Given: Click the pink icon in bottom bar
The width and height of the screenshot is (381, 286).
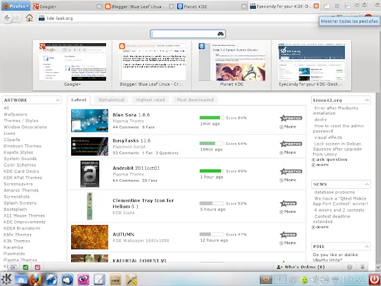Looking at the screenshot, I should (x=37, y=268).
